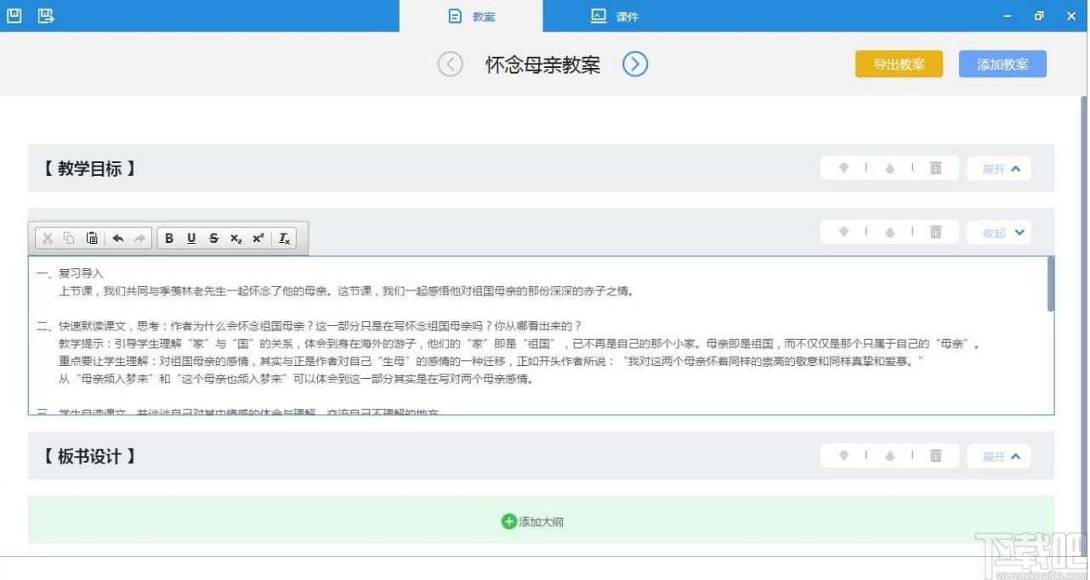Image resolution: width=1090 pixels, height=580 pixels.
Task: Click the green plus icon beside 添加大纲
Action: tap(508, 521)
